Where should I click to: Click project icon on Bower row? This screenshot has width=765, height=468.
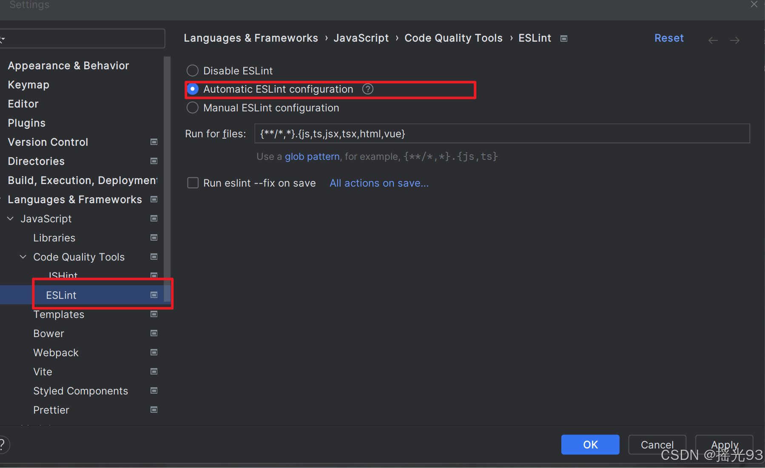154,333
